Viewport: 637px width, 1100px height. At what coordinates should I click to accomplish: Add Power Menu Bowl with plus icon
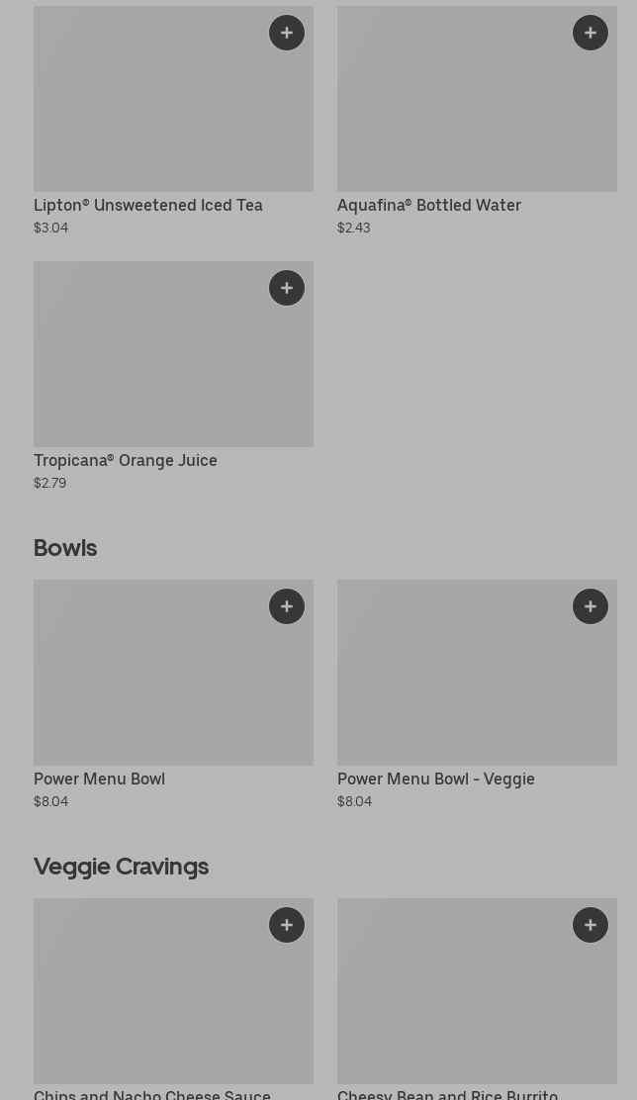[287, 606]
